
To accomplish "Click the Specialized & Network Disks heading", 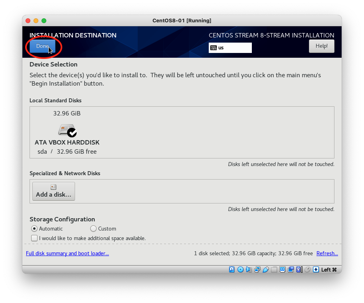I will click(65, 173).
